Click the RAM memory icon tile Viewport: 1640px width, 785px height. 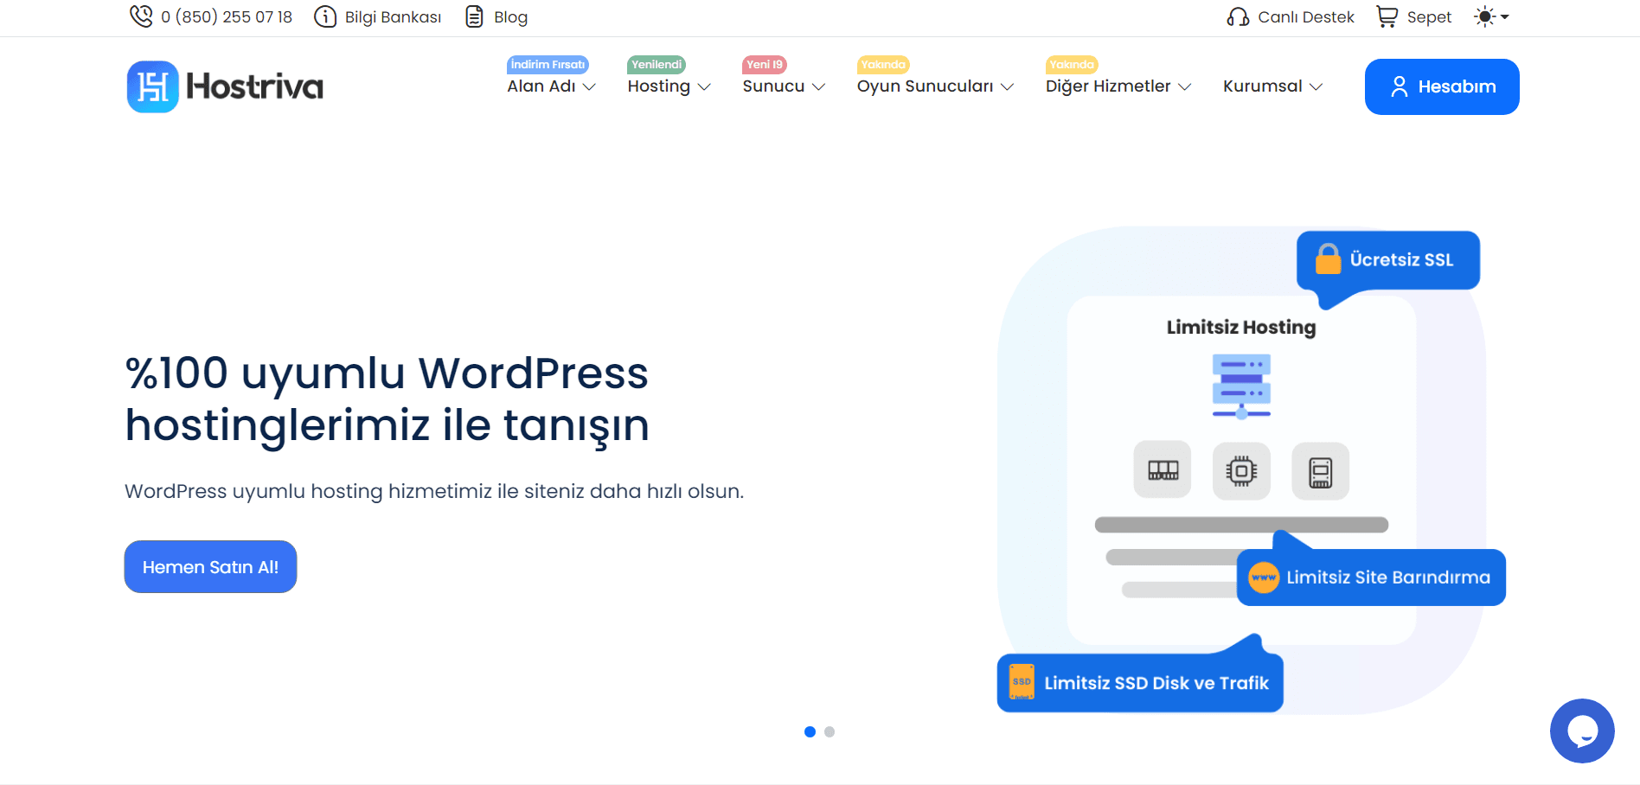pyautogui.click(x=1163, y=471)
